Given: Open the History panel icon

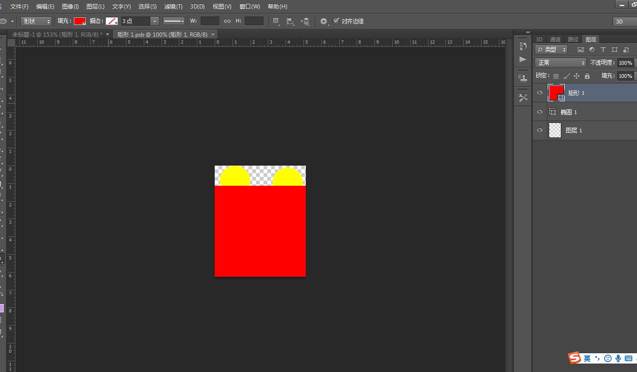Looking at the screenshot, I should click(x=523, y=46).
